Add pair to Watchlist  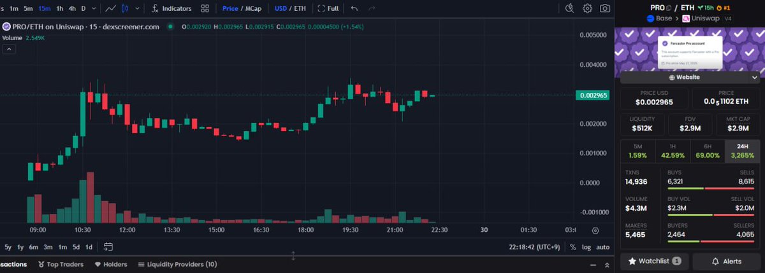click(x=654, y=261)
